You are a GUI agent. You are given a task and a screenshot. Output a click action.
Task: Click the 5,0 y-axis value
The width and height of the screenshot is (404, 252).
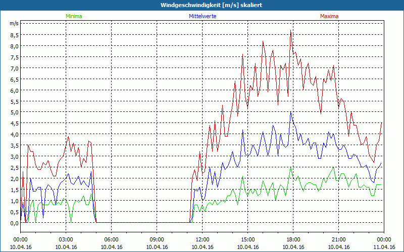pos(14,112)
